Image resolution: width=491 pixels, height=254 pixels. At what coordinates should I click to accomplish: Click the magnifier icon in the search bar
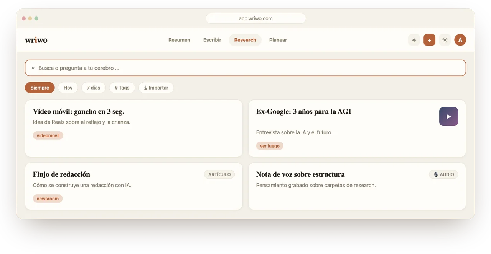[33, 68]
